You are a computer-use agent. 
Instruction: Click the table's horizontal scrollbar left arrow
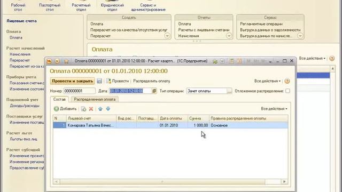tap(57, 181)
